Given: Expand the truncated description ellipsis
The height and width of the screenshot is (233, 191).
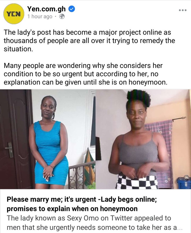Looking at the screenshot, I should 180,228.
